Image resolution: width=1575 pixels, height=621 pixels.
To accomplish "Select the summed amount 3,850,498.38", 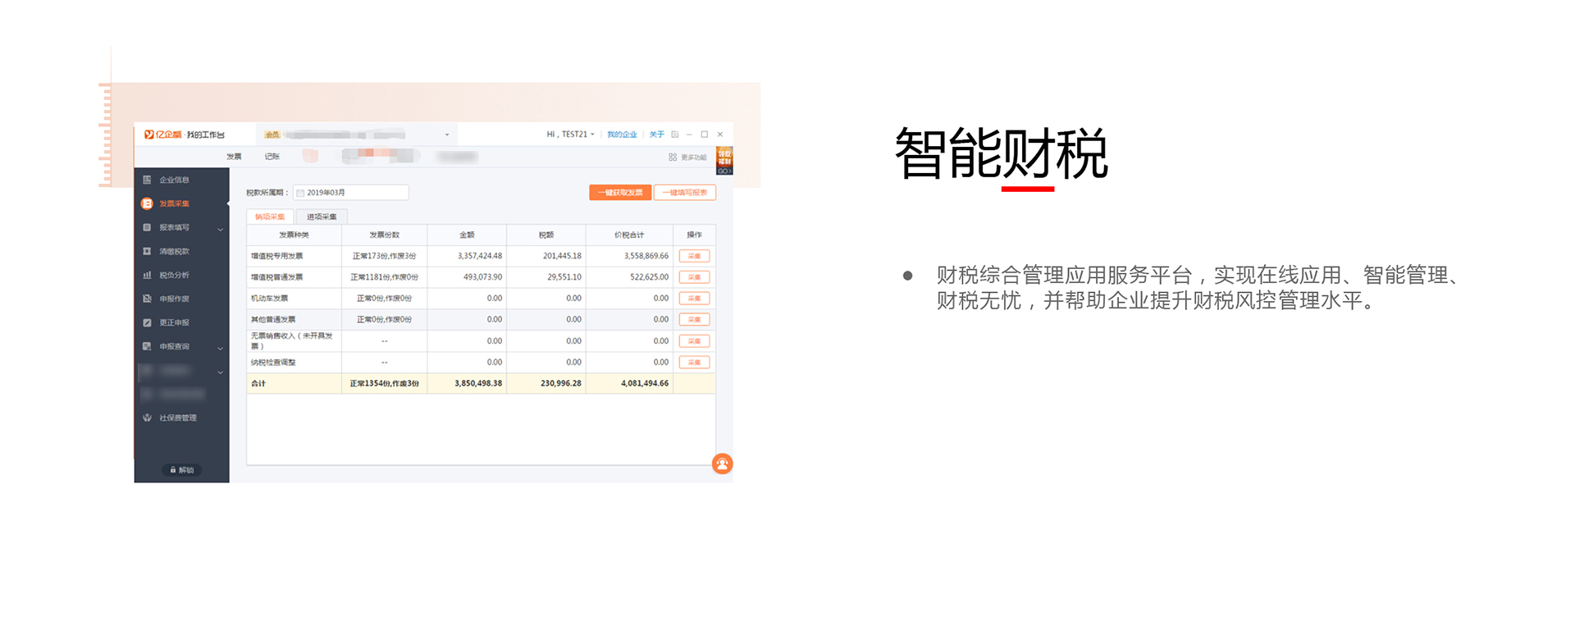I will coord(478,384).
